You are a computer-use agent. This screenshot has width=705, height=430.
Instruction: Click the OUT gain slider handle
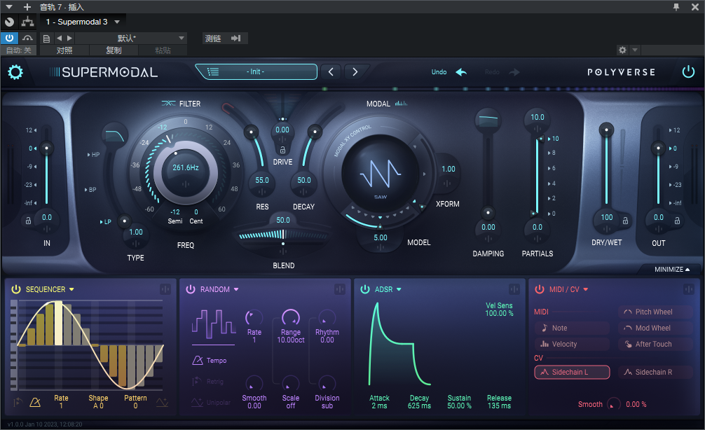click(x=658, y=148)
